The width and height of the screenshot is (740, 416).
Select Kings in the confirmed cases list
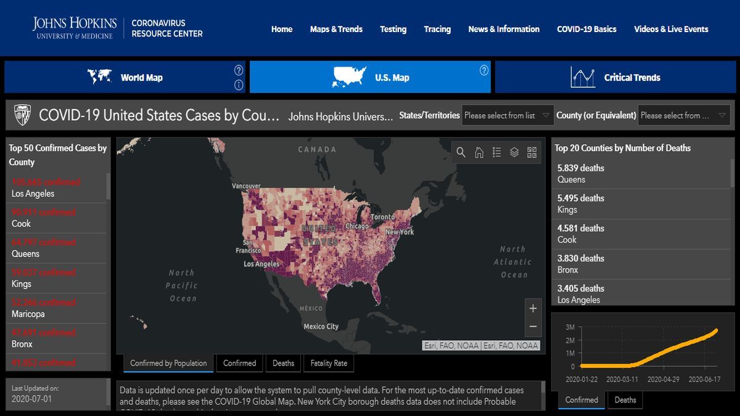pos(56,278)
